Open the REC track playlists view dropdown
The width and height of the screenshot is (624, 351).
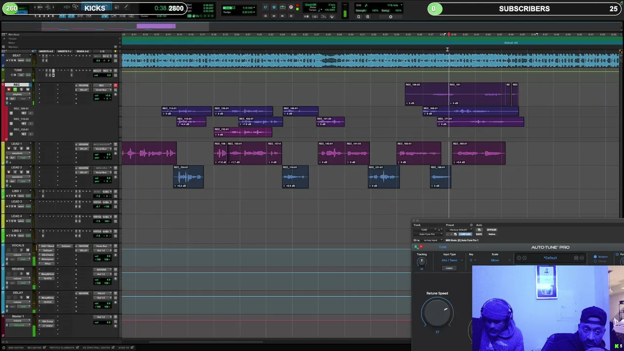(18, 94)
